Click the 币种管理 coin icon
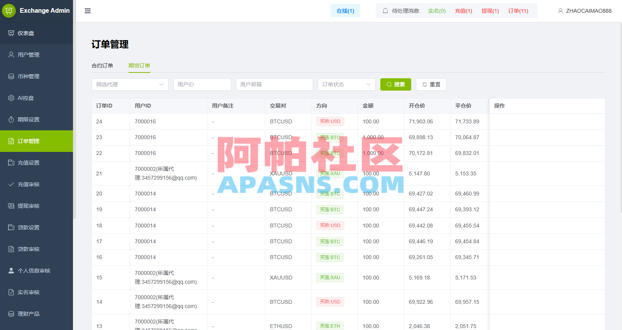 click(11, 76)
